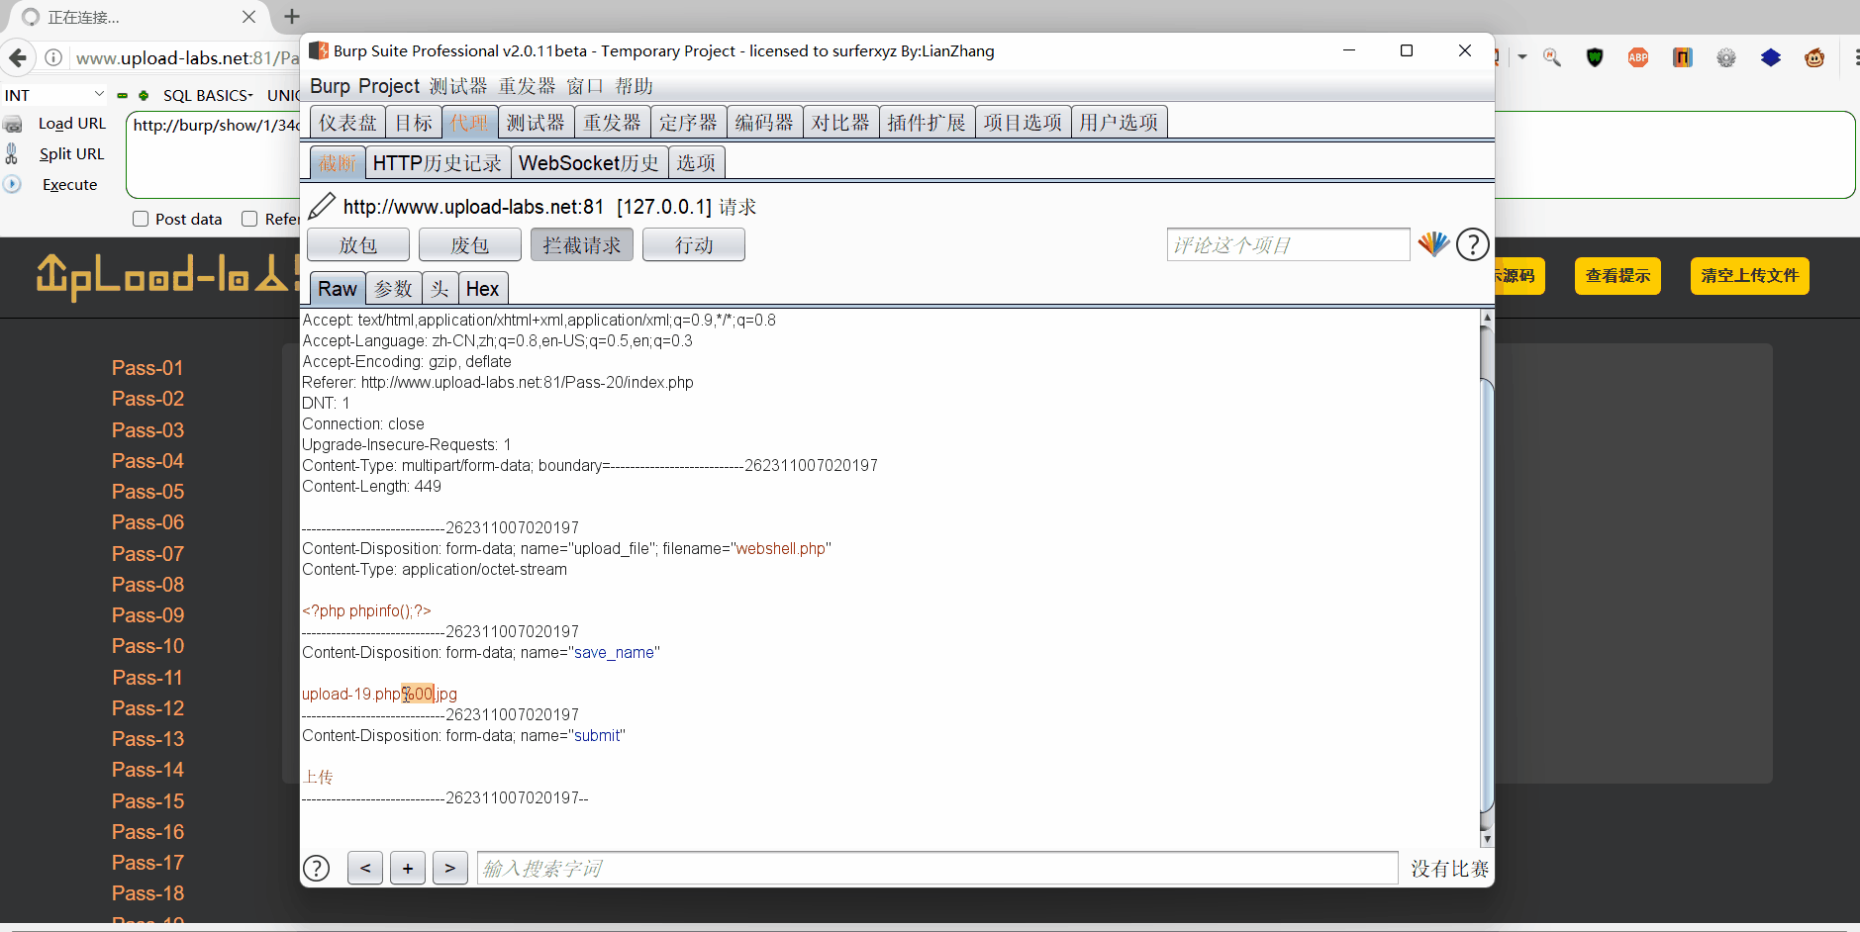Click the scrollbar down arrow in request editor
1860x932 pixels.
(x=1486, y=839)
